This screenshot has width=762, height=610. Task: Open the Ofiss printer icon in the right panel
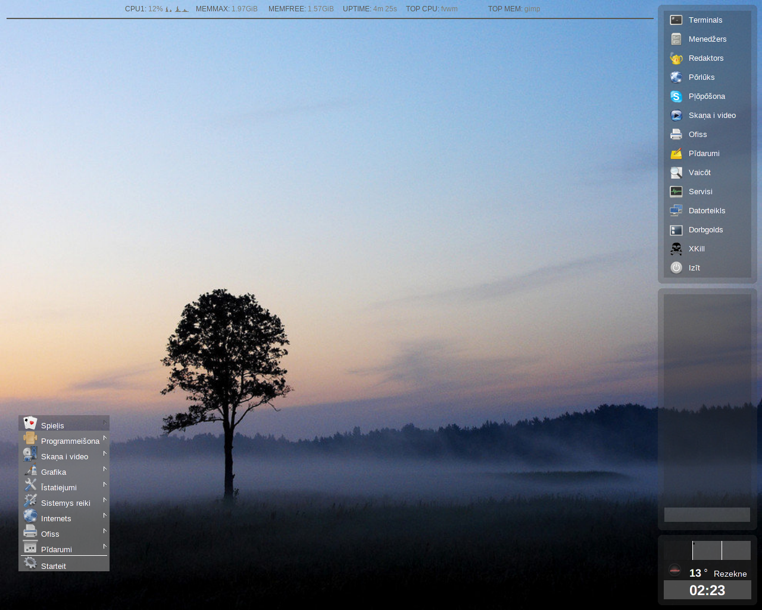click(x=676, y=135)
